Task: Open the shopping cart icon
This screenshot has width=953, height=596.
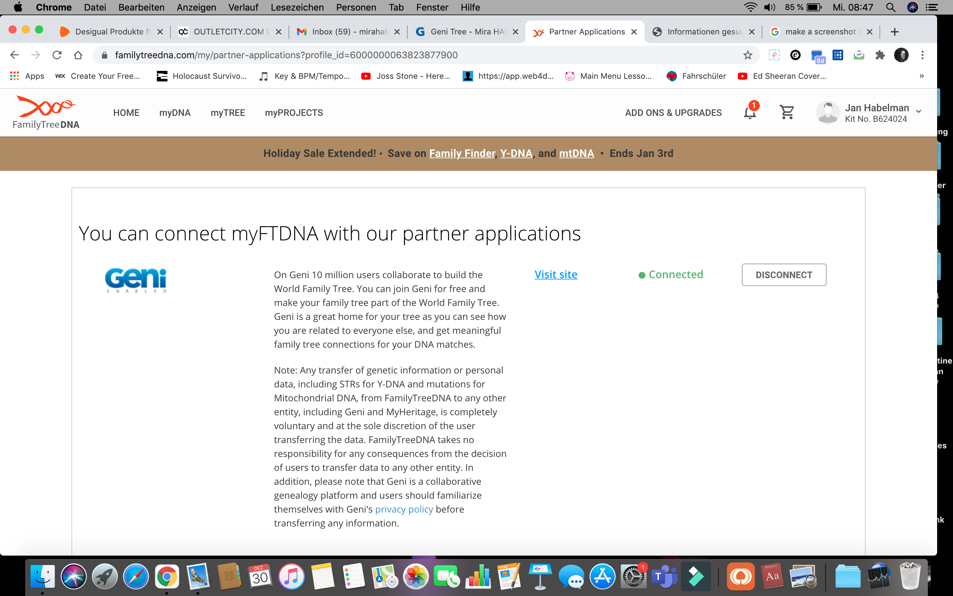Action: [787, 112]
